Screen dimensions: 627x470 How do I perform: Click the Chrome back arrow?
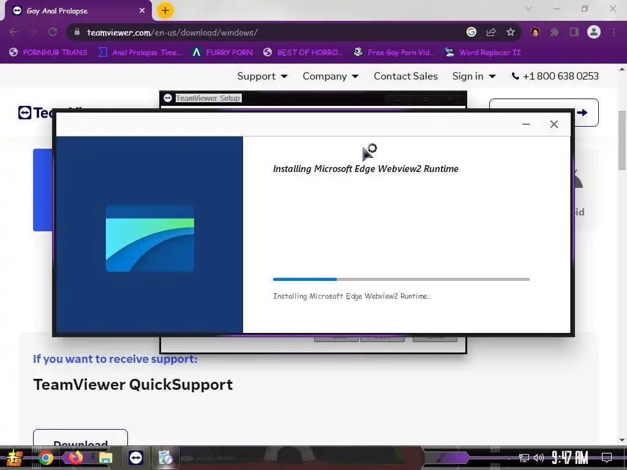tap(13, 32)
